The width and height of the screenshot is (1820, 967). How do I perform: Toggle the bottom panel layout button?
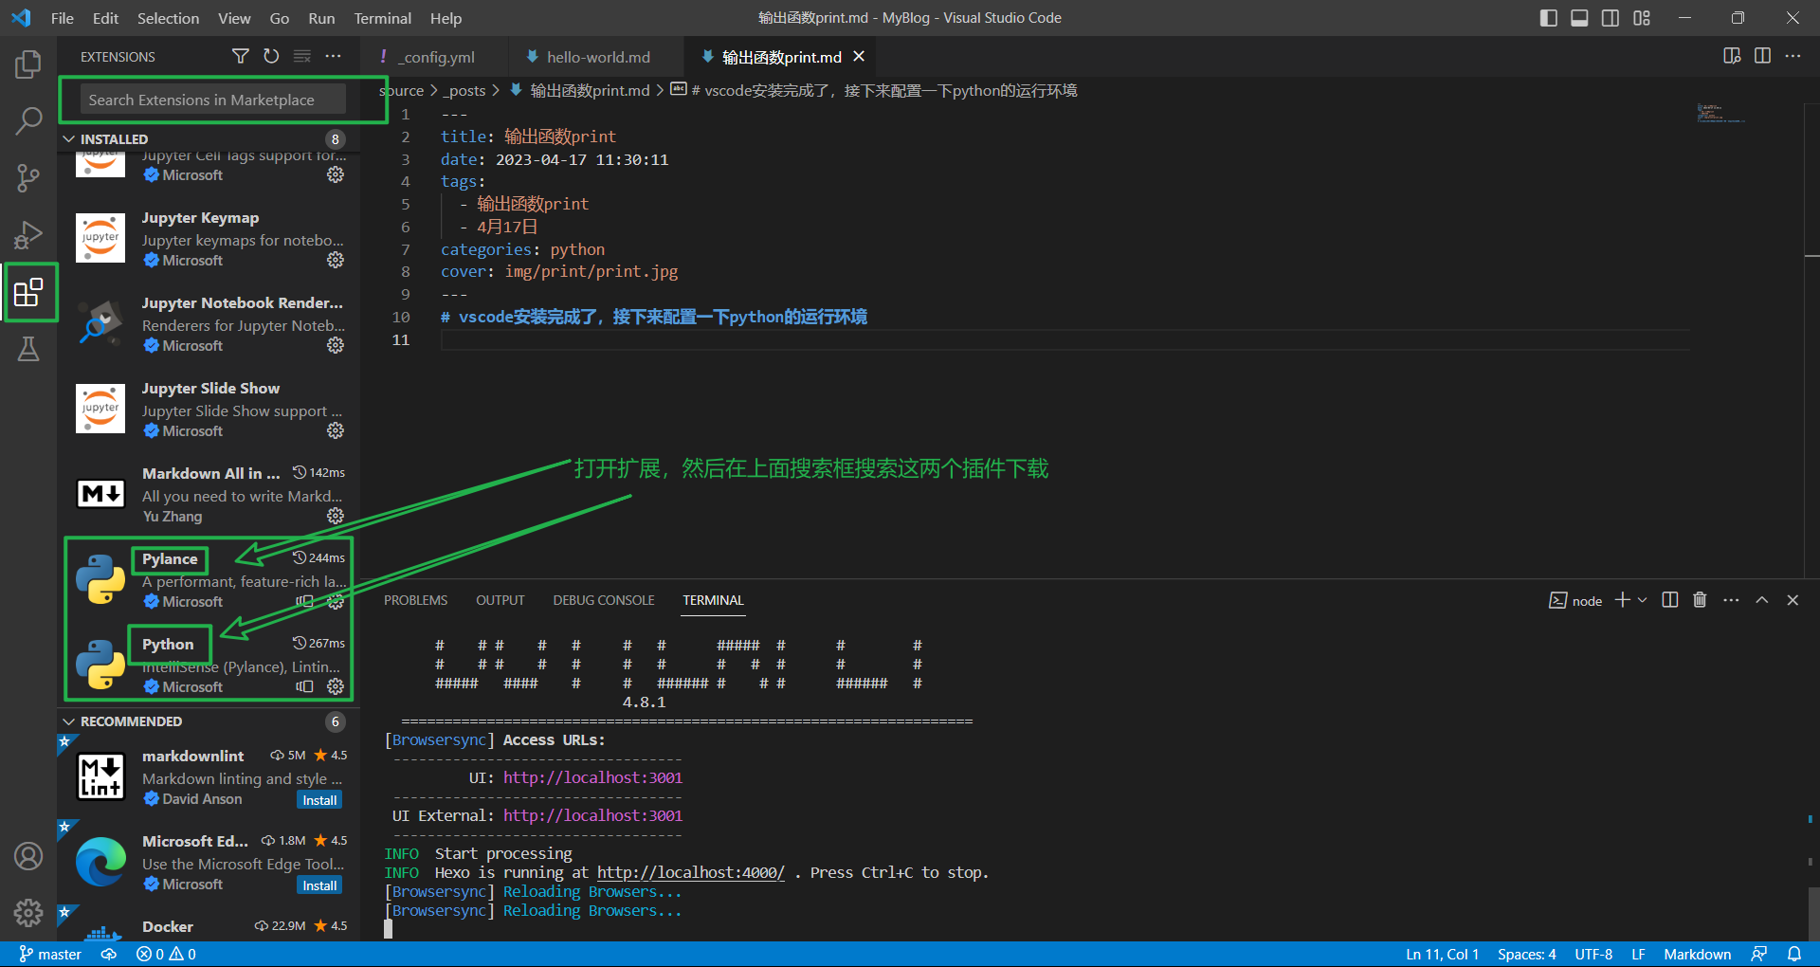1579,18
